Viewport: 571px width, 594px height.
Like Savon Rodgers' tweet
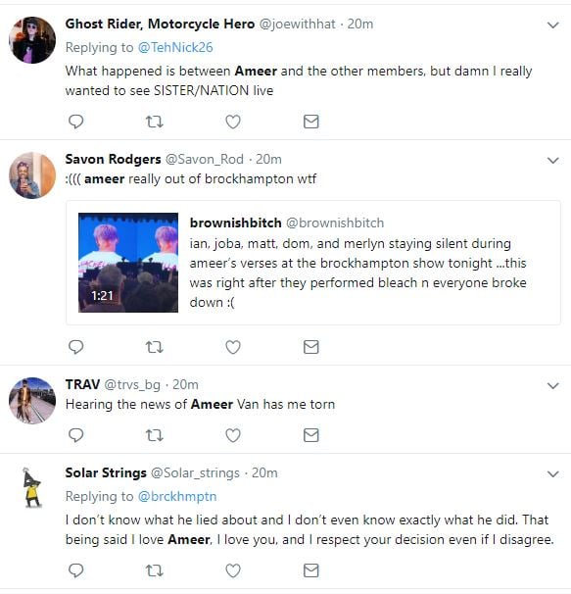tap(233, 347)
